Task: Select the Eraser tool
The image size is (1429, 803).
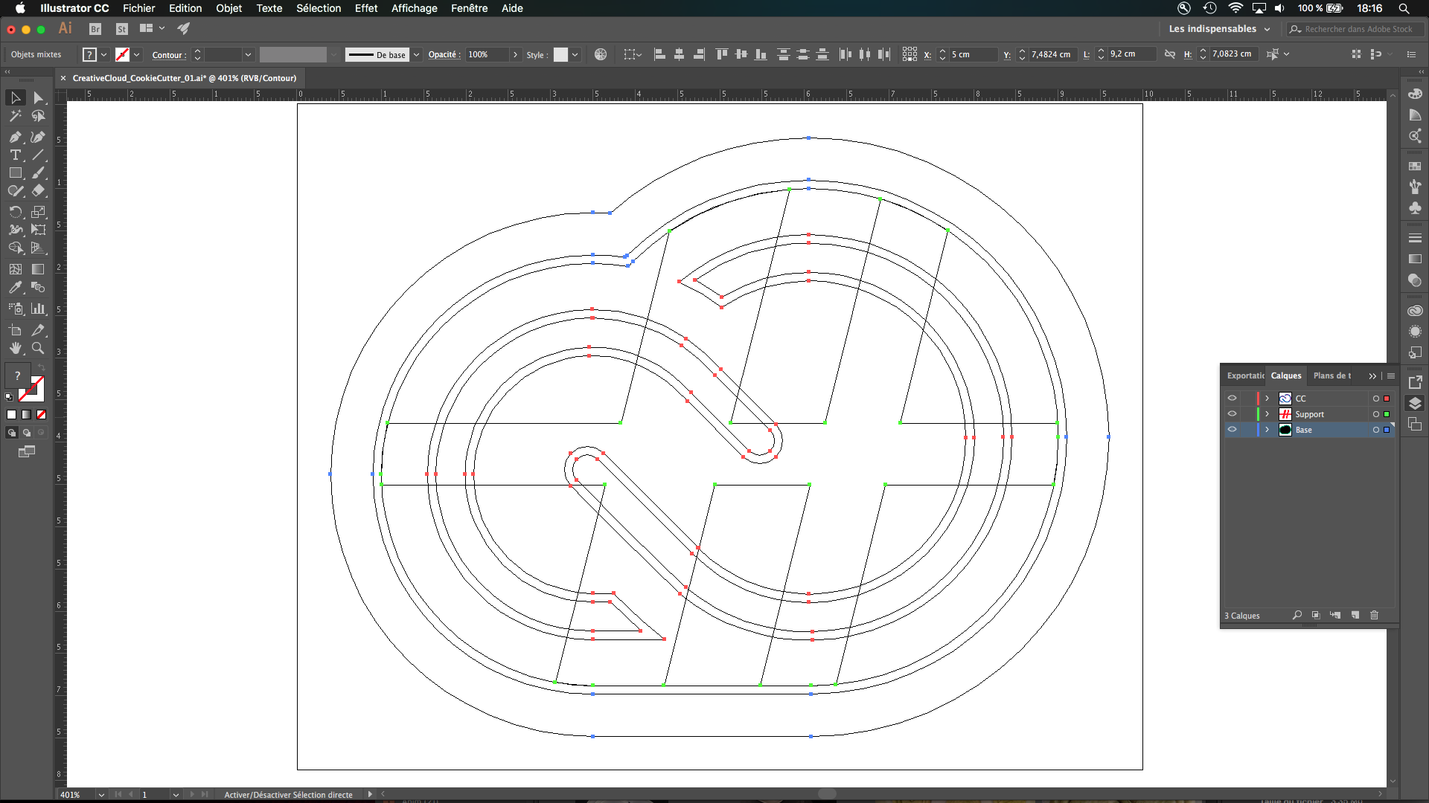Action: click(39, 191)
